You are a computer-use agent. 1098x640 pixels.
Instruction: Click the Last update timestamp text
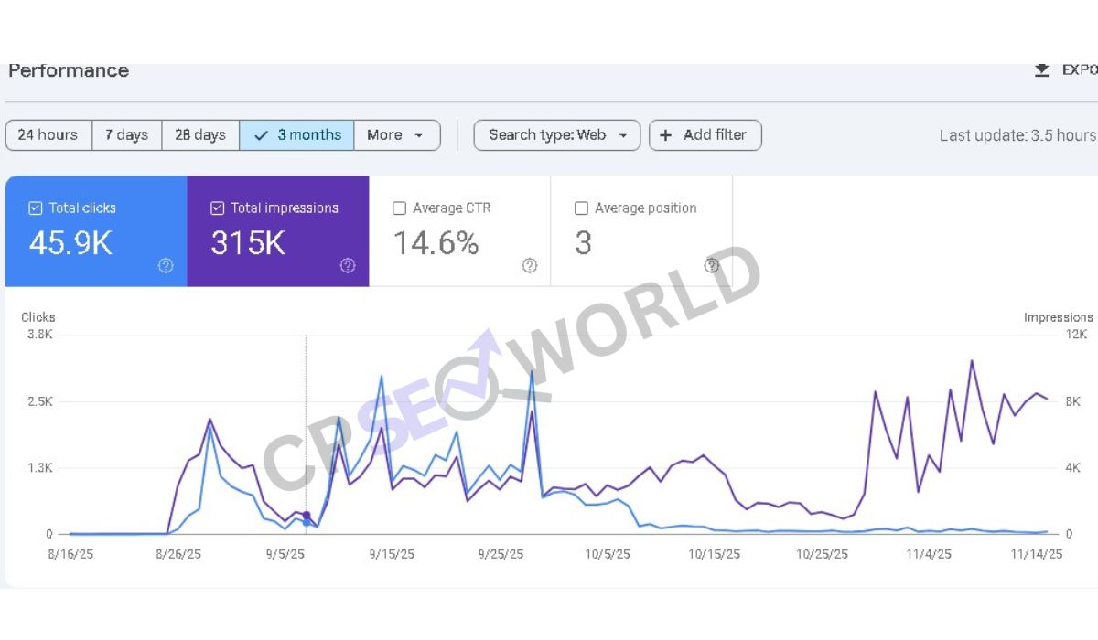(1017, 135)
